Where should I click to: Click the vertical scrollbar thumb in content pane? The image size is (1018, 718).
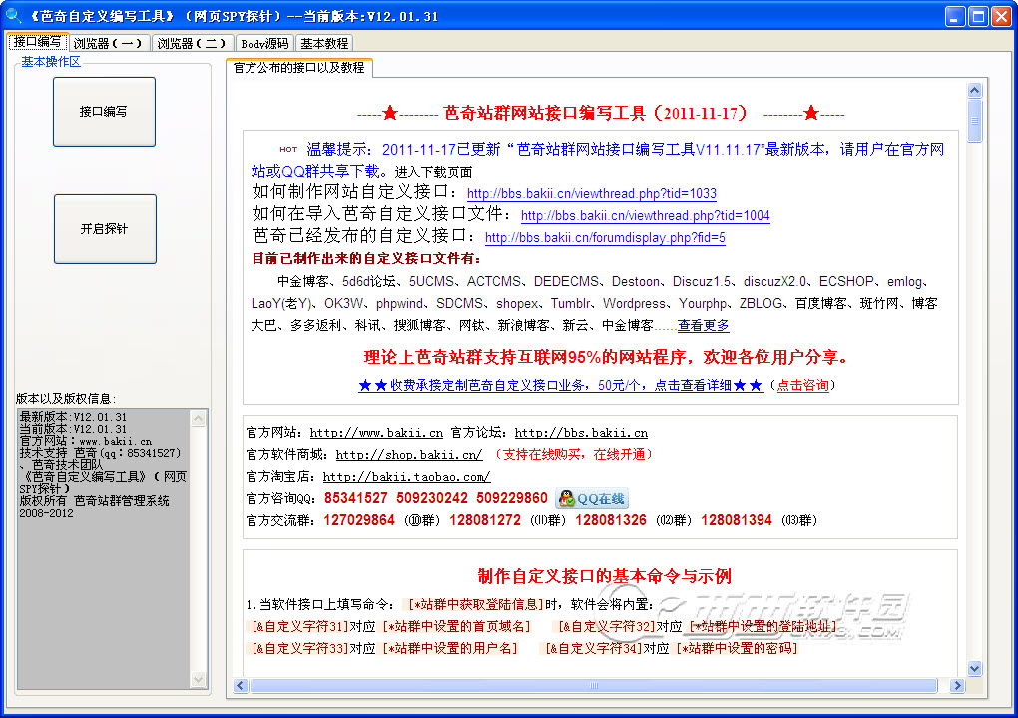point(974,120)
